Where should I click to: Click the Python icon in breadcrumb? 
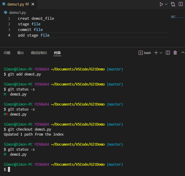[5, 12]
